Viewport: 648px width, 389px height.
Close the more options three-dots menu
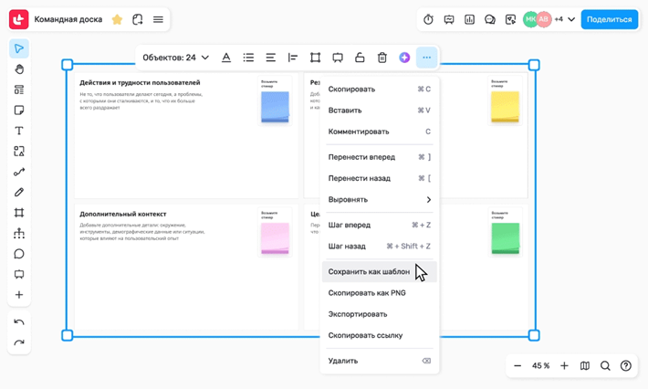point(427,58)
